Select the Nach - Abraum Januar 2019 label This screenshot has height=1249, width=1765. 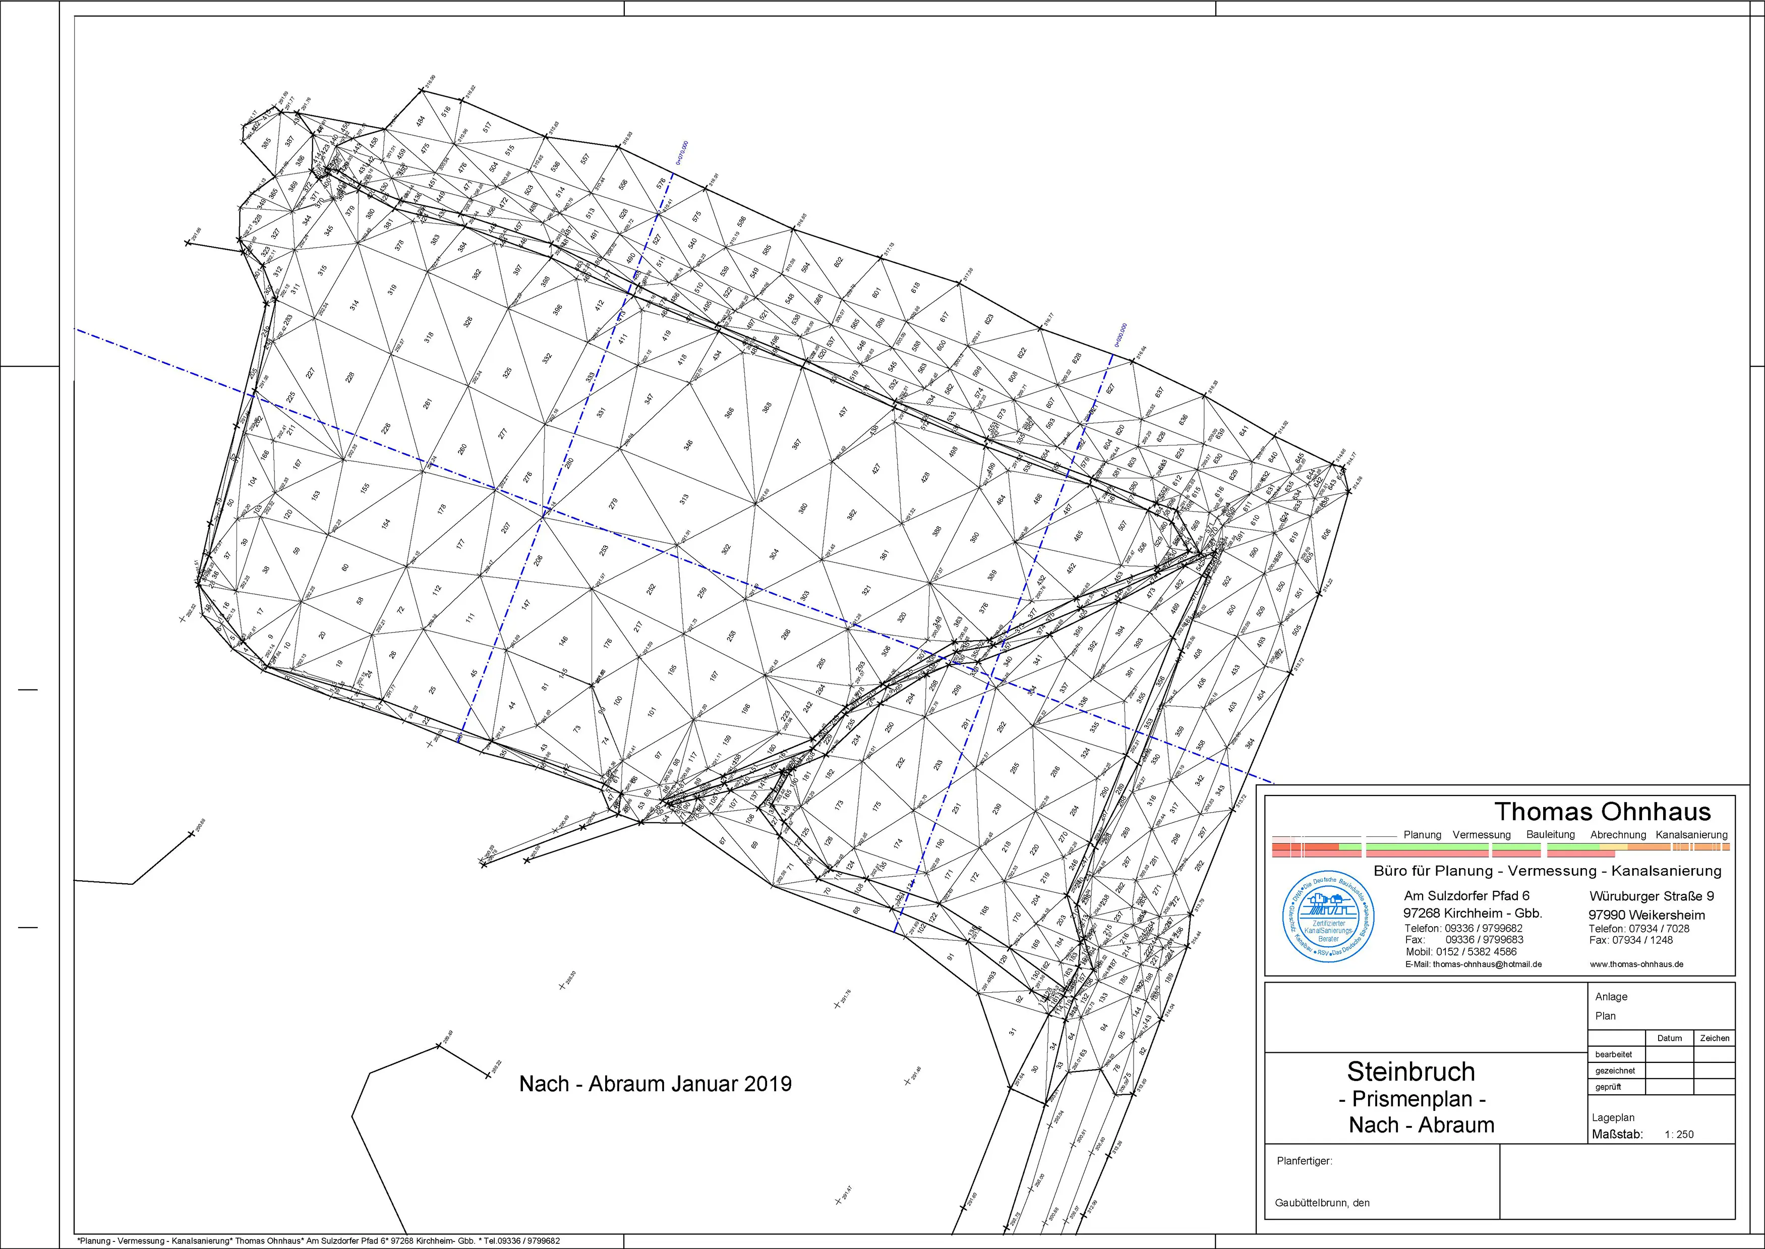pos(655,1084)
